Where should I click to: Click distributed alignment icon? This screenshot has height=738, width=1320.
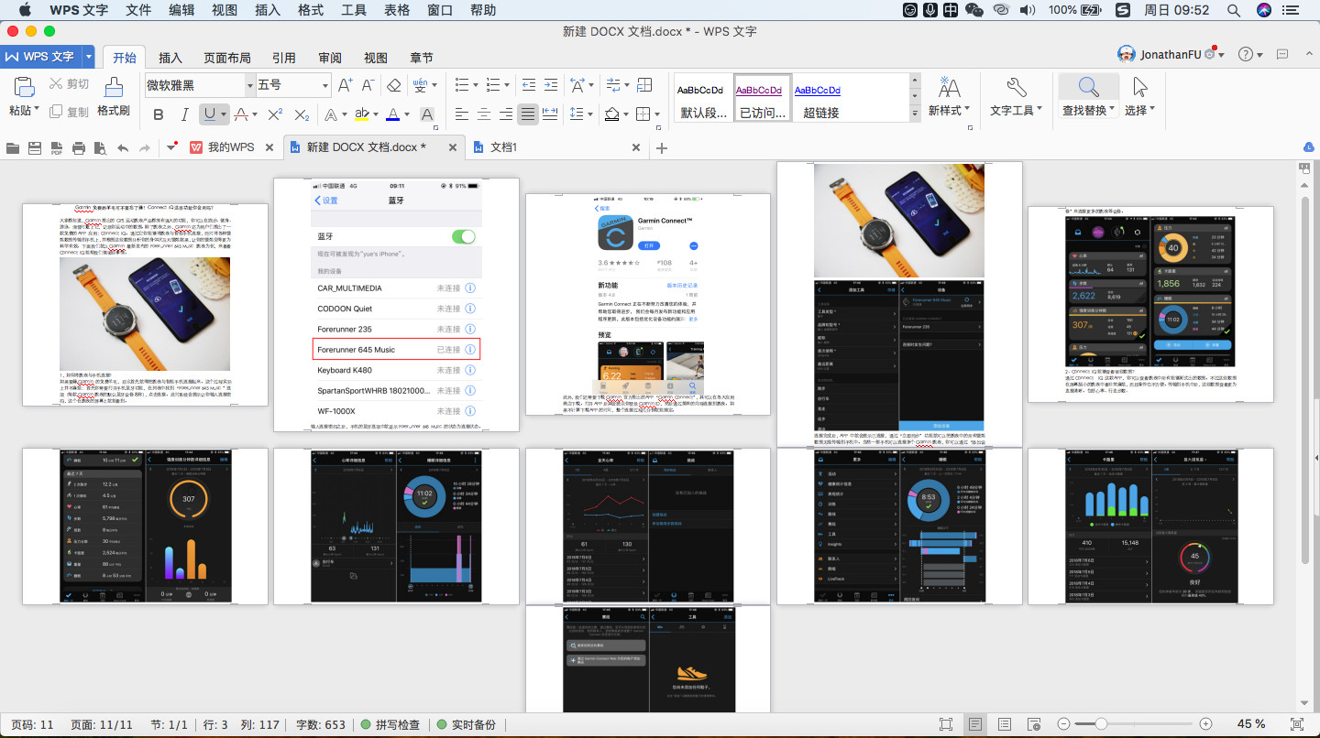(x=550, y=114)
